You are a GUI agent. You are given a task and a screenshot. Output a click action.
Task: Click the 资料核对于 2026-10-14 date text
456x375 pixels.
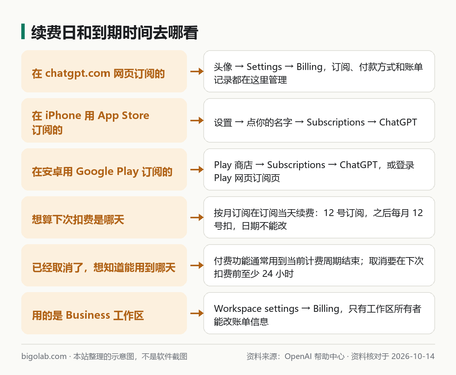(x=393, y=356)
